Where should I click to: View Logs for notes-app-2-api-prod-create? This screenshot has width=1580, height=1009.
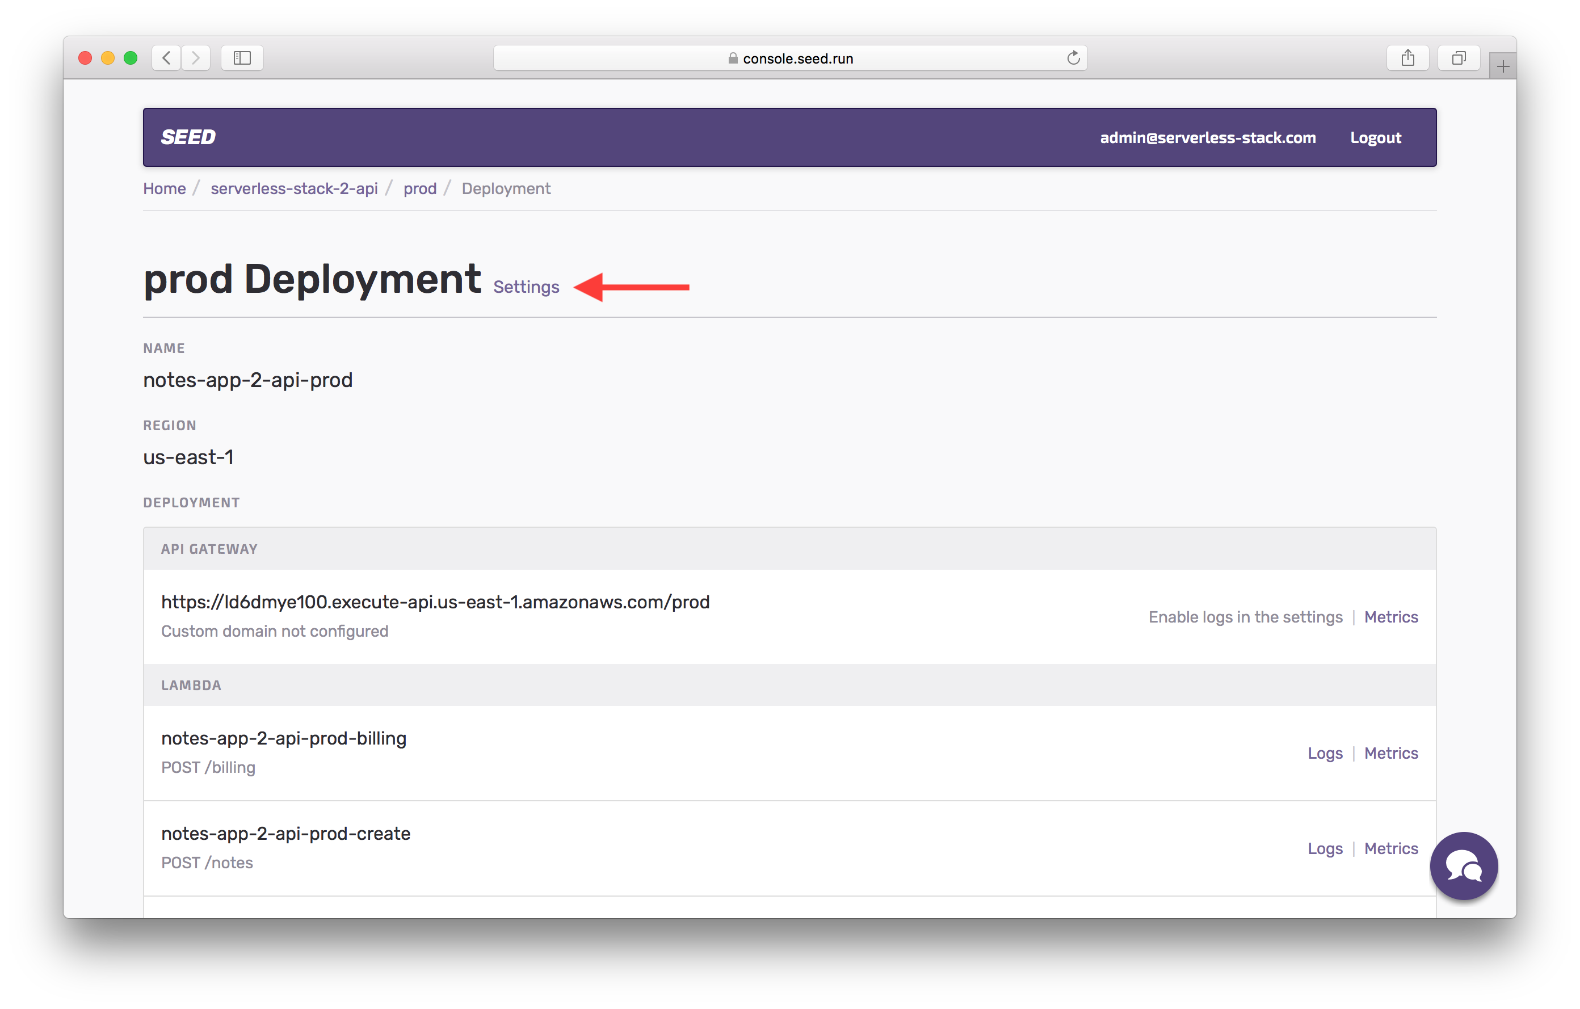1325,848
